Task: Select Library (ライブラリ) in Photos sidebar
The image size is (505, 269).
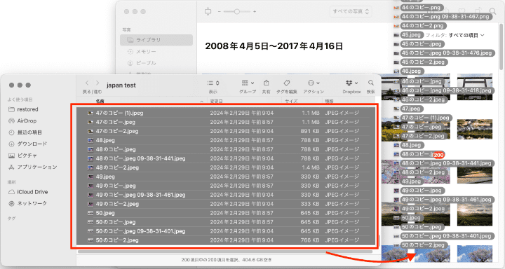Action: click(x=156, y=40)
